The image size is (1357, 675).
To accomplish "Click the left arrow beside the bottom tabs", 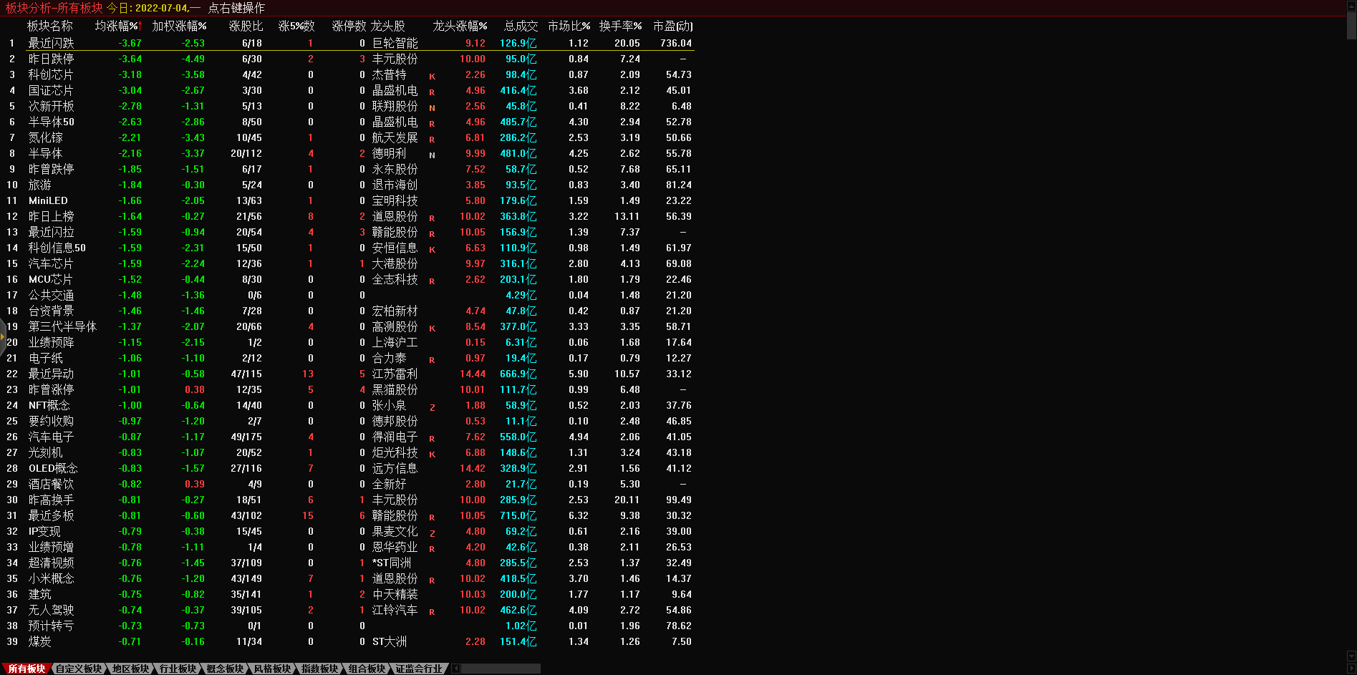I will pyautogui.click(x=455, y=669).
